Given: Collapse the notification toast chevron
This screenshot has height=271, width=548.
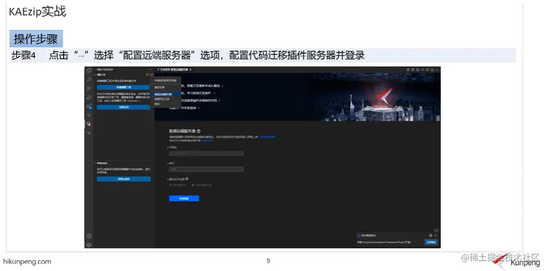Looking at the screenshot, I should point(435,235).
